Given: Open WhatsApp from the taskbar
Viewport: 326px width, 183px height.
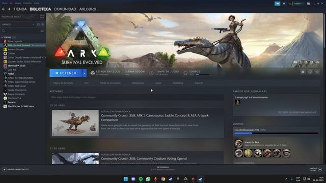Looking at the screenshot, I should (148, 179).
